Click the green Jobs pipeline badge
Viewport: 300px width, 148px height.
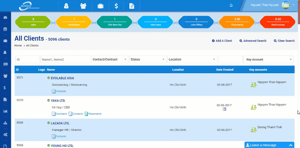pyautogui.click(x=33, y=22)
